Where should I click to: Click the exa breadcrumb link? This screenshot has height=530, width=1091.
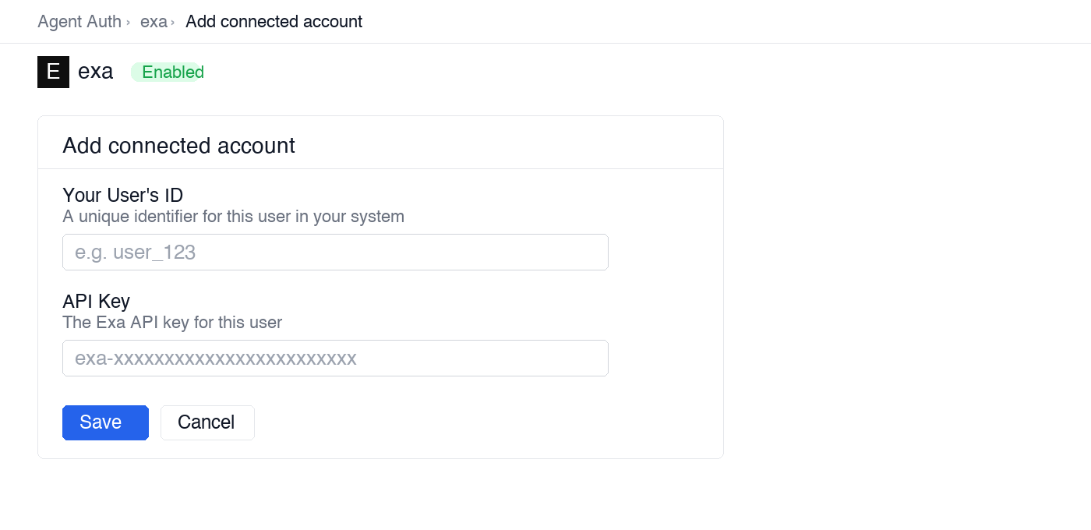coord(153,21)
